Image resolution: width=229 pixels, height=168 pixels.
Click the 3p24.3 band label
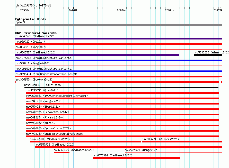click(20, 22)
